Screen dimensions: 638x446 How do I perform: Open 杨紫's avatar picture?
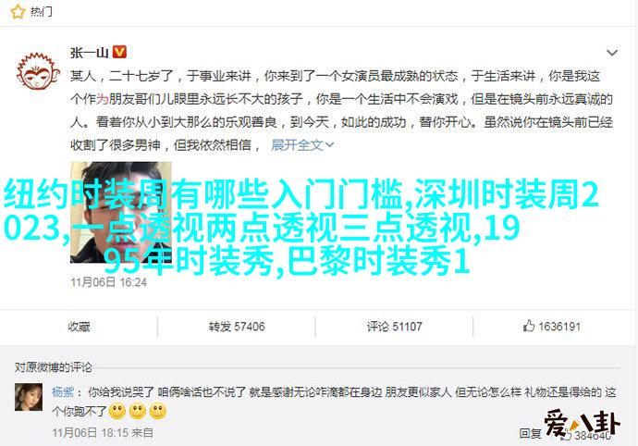click(x=29, y=397)
